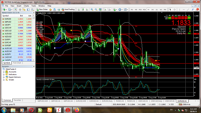Click the Indicators list icon

[x=114, y=9]
